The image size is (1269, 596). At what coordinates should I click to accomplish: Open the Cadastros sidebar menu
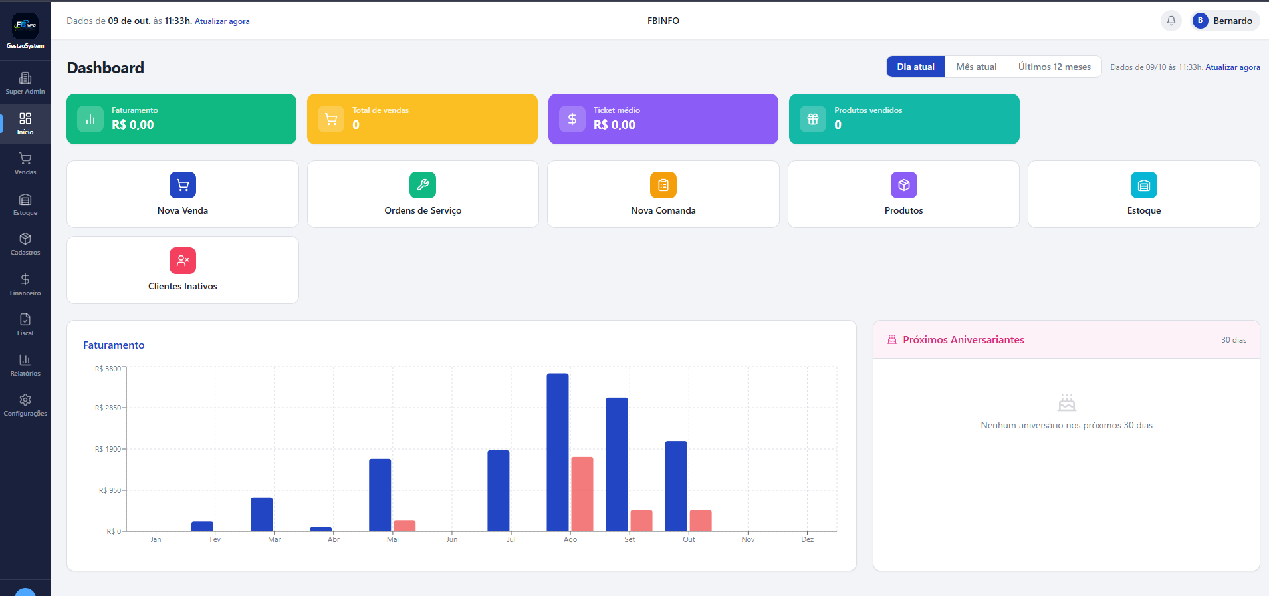coord(25,244)
